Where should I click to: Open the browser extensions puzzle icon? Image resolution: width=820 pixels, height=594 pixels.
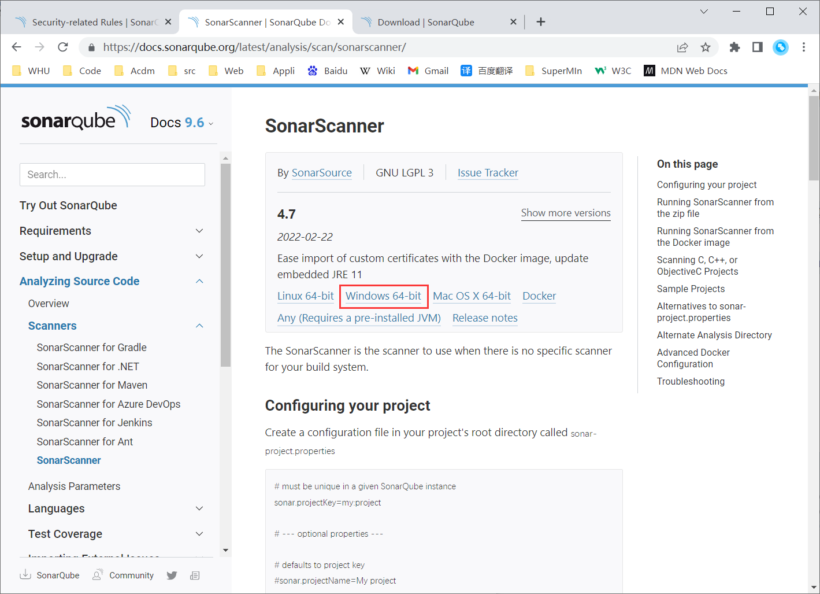[x=734, y=47]
